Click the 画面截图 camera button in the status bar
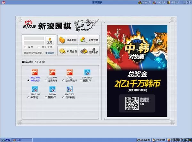The width and height of the screenshot is (192, 142). 144,140
